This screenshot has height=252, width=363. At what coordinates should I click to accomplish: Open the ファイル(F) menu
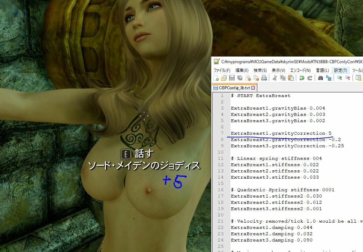point(222,70)
